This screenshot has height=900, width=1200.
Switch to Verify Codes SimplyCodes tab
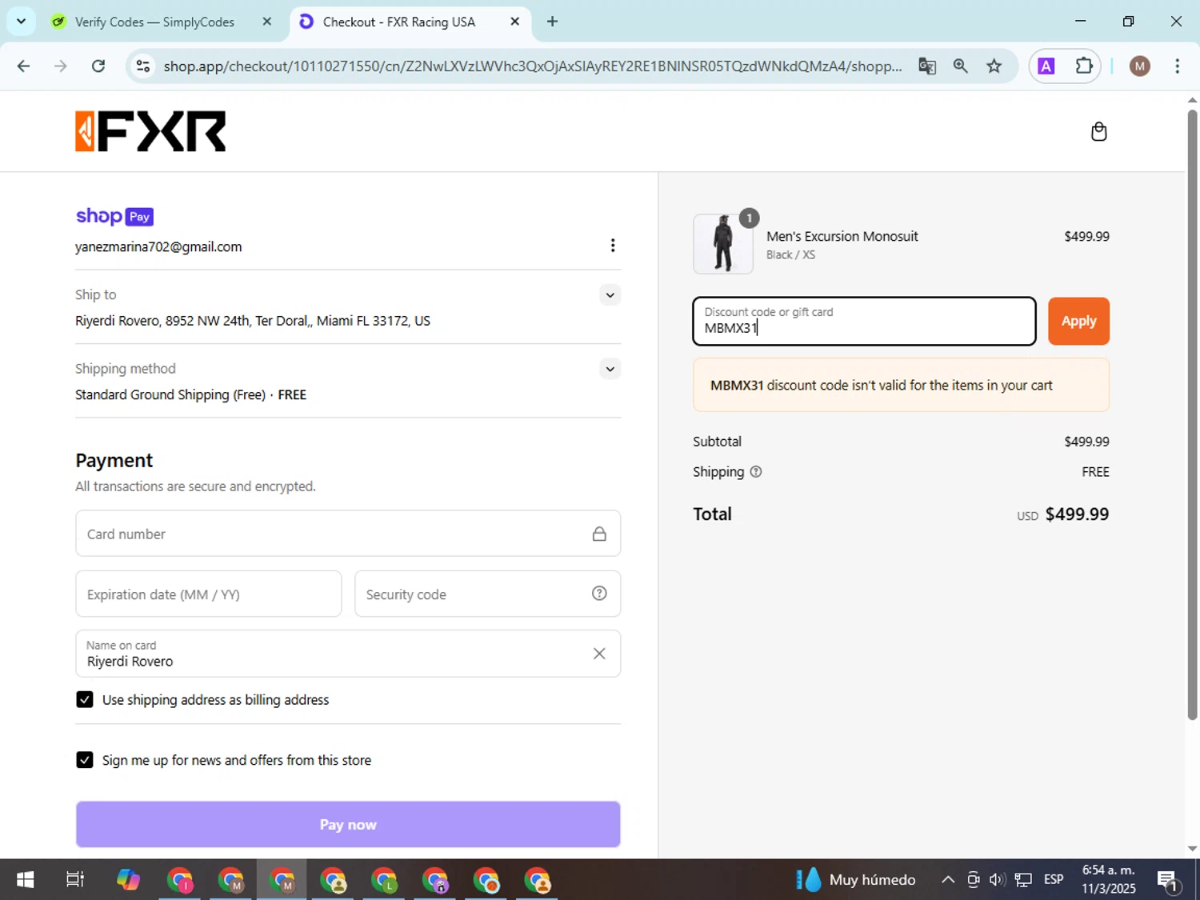point(154,22)
